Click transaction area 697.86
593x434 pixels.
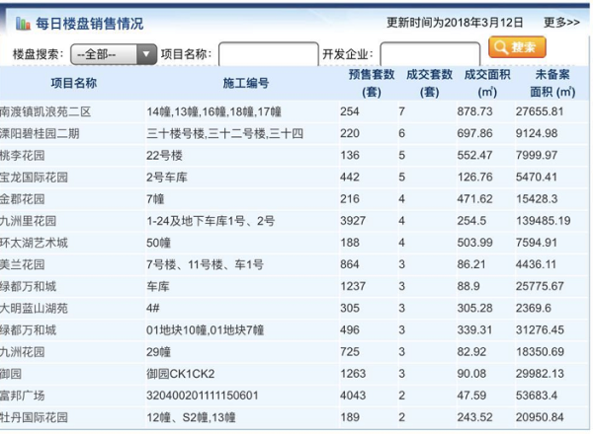(475, 133)
